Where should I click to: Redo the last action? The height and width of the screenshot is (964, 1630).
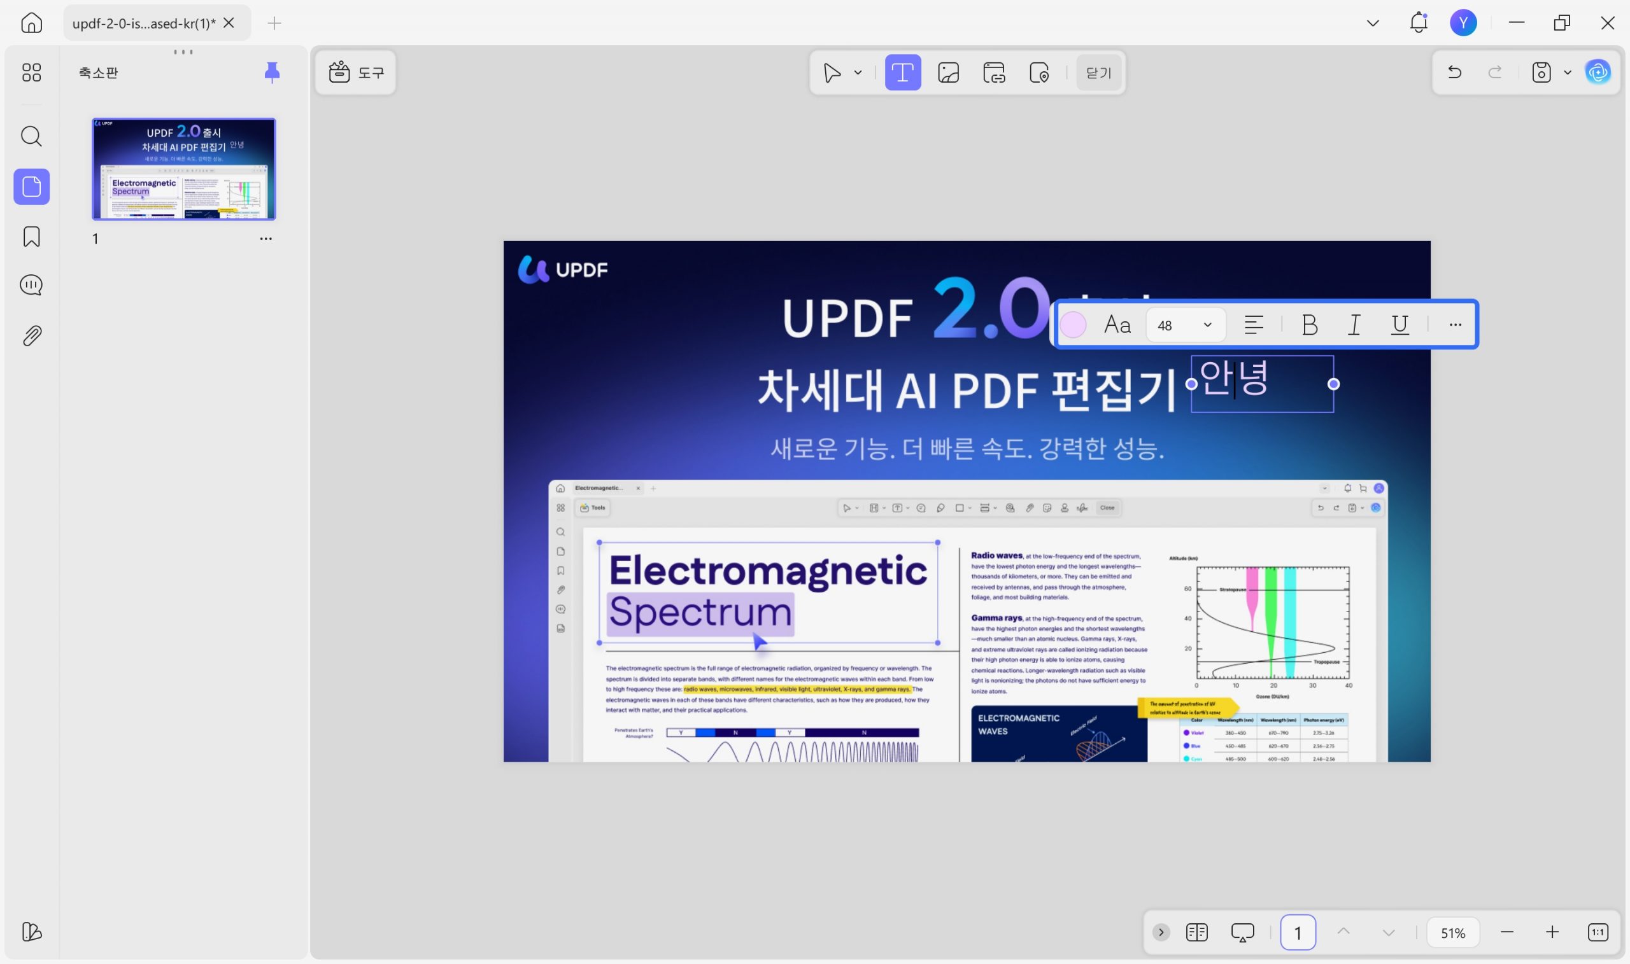[1495, 72]
